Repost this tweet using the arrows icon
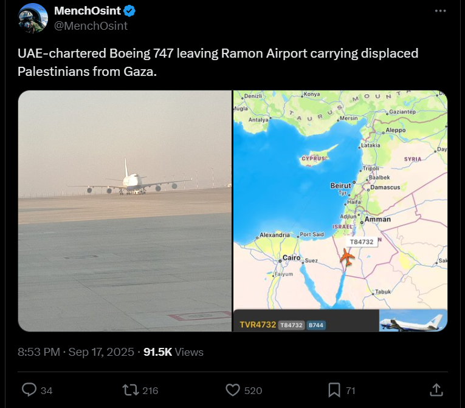Viewport: 465px width, 408px height. pos(131,389)
